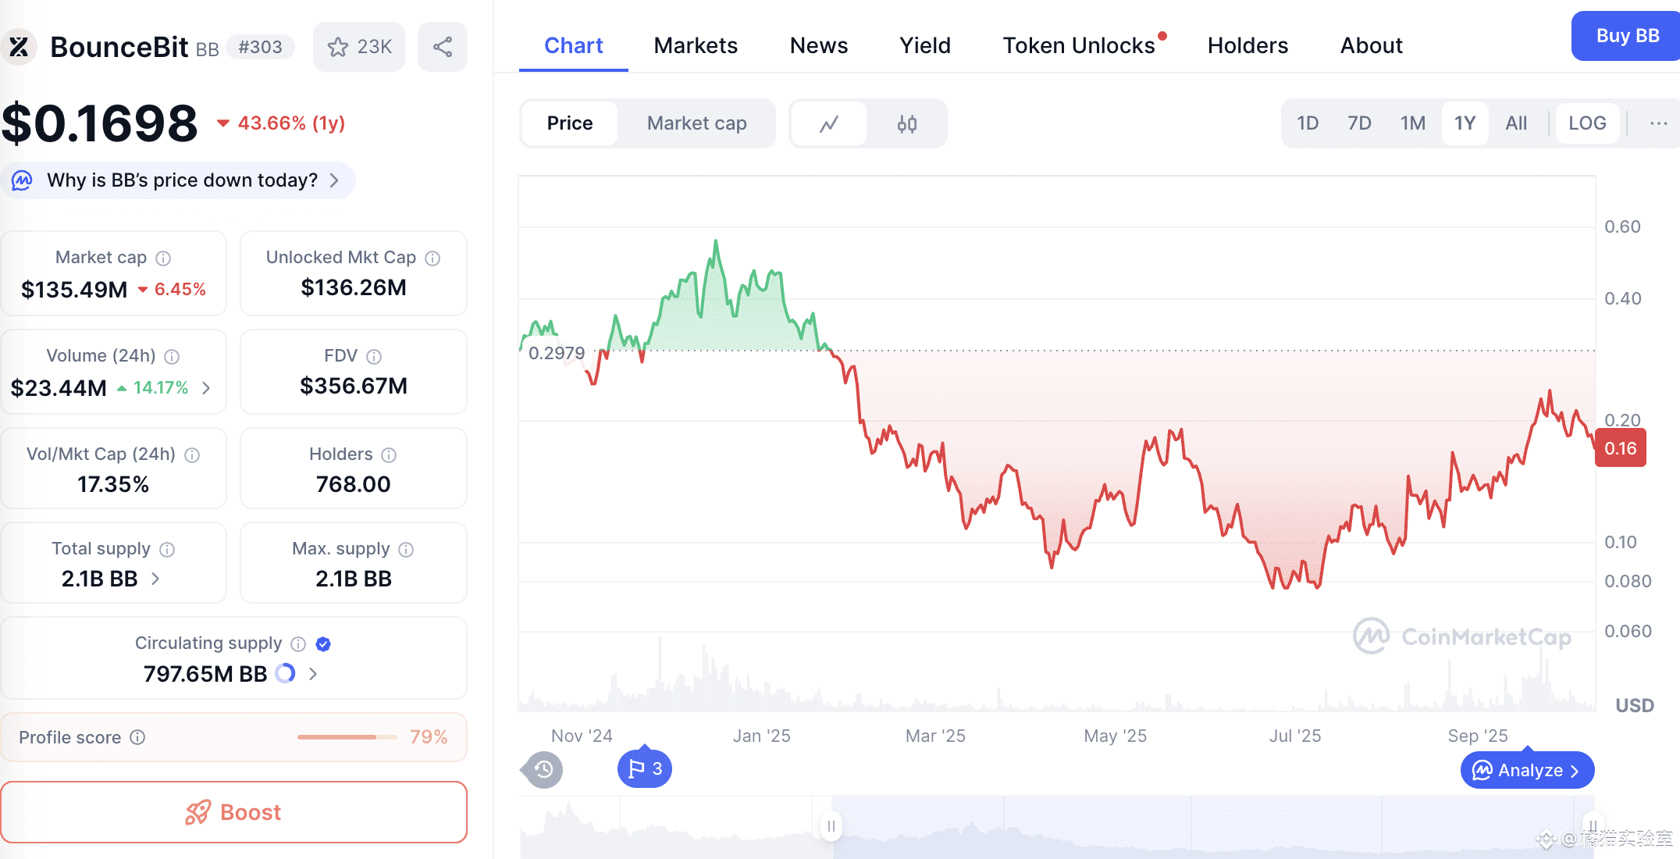Open the chart more options menu

1658,123
